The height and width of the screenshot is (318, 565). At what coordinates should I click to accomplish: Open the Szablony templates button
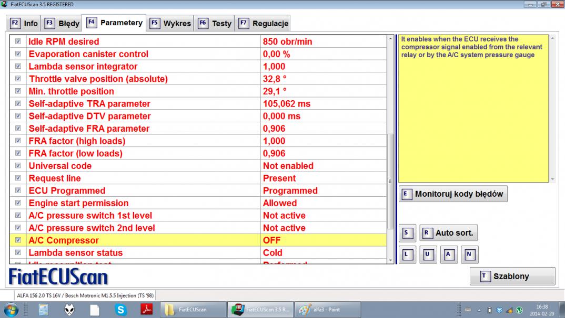pyautogui.click(x=512, y=276)
